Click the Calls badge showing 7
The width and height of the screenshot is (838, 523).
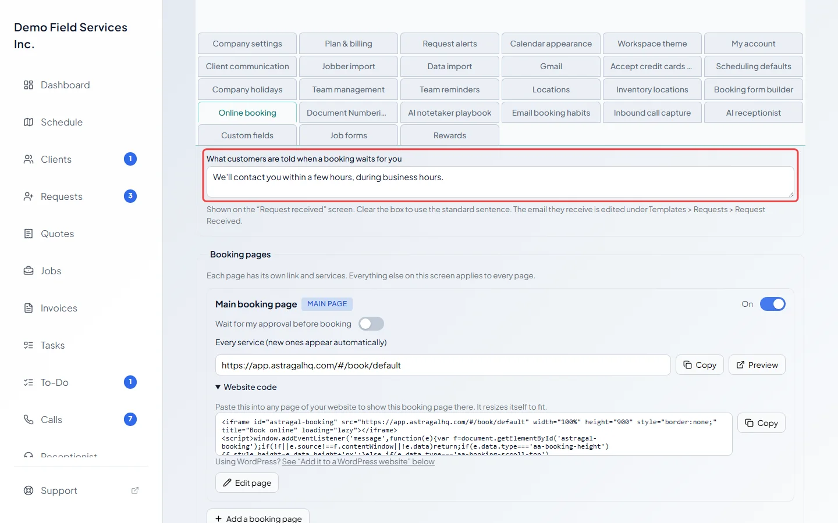click(x=130, y=419)
